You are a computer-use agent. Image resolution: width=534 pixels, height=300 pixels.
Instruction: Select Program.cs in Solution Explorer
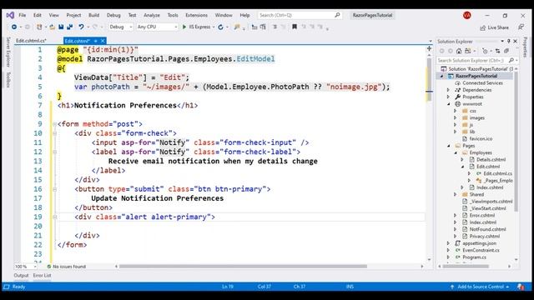tap(474, 257)
